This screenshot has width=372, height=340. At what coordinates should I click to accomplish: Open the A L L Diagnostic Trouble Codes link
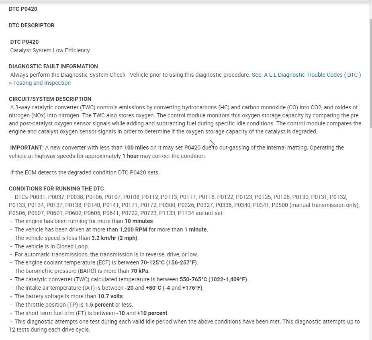pos(306,75)
